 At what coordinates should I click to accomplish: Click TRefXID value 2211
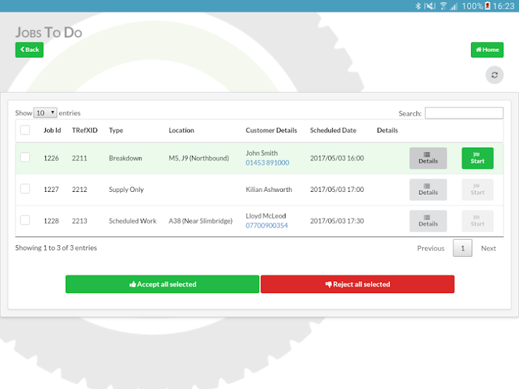(x=80, y=158)
